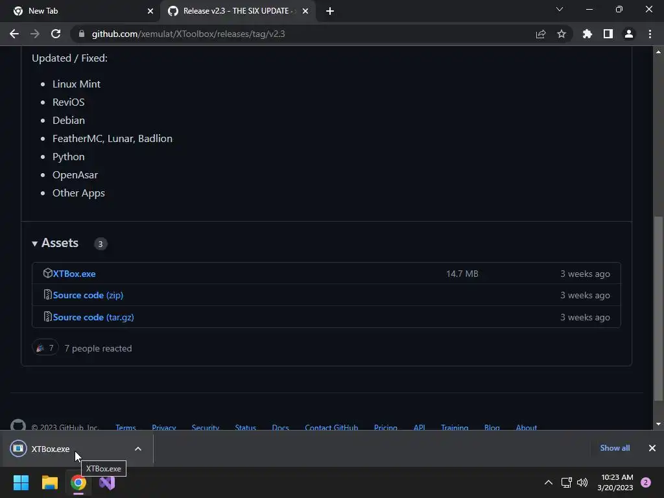The height and width of the screenshot is (498, 664).
Task: Click the zip file icon for Source code (zip)
Action: [47, 295]
